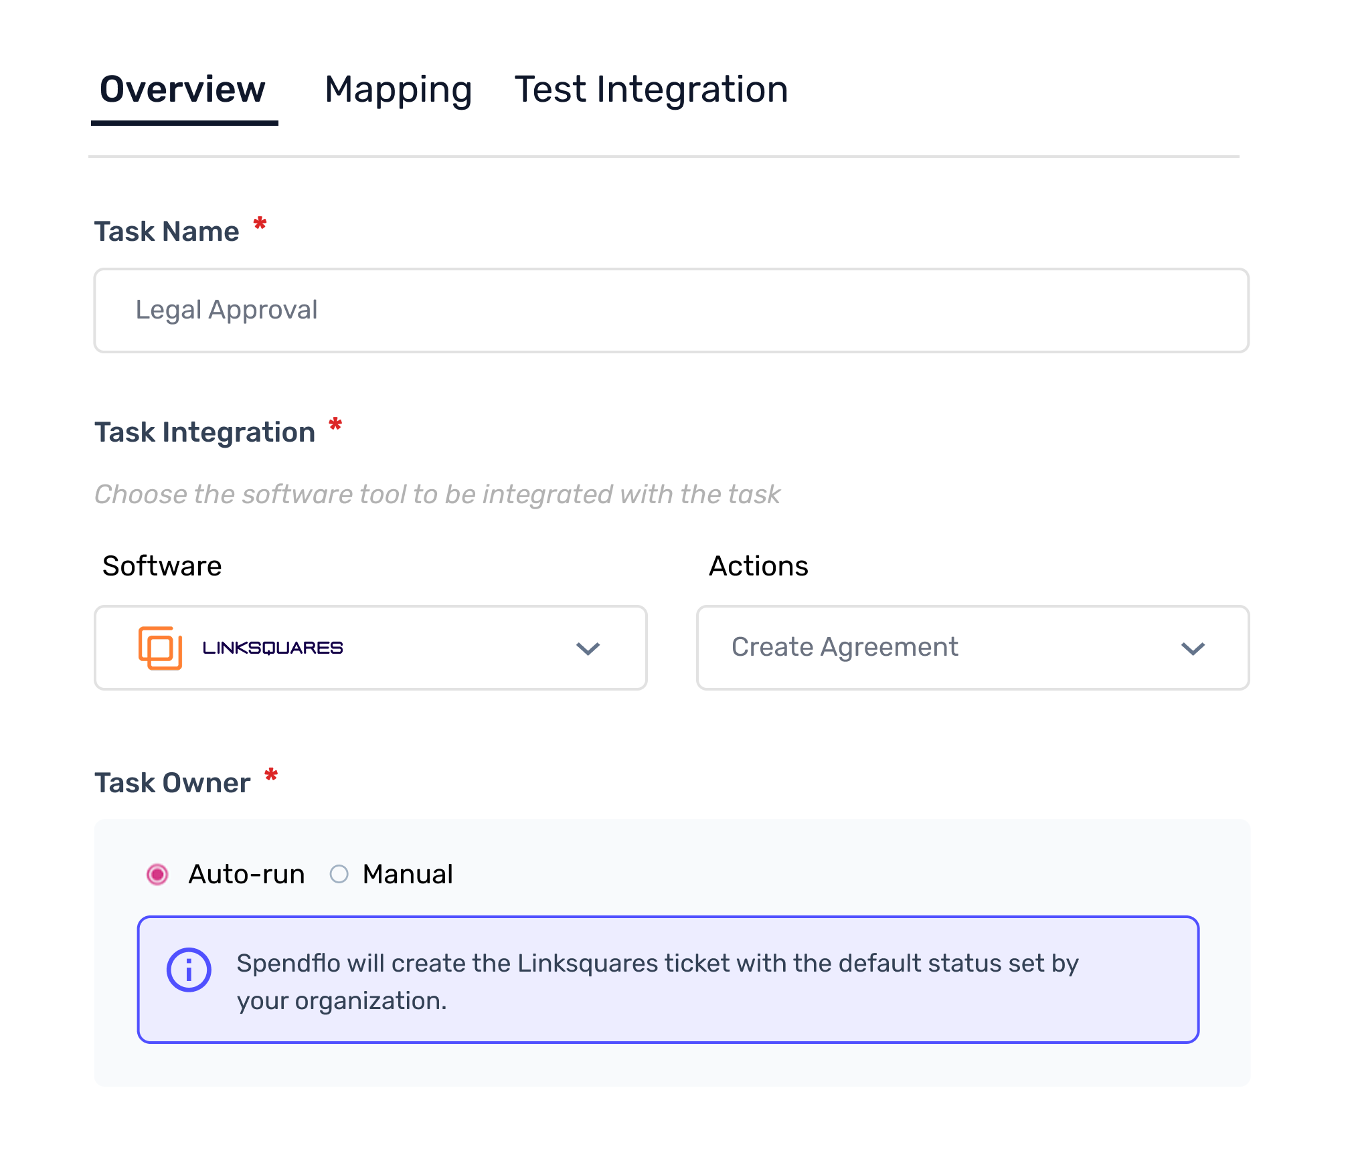
Task: Click the Actions dropdown chevron arrow
Action: [x=1193, y=648]
